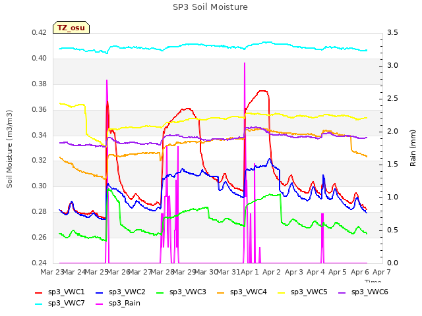Click the sp3_VWC3 legend label
The image size is (422, 316).
pyautogui.click(x=187, y=292)
